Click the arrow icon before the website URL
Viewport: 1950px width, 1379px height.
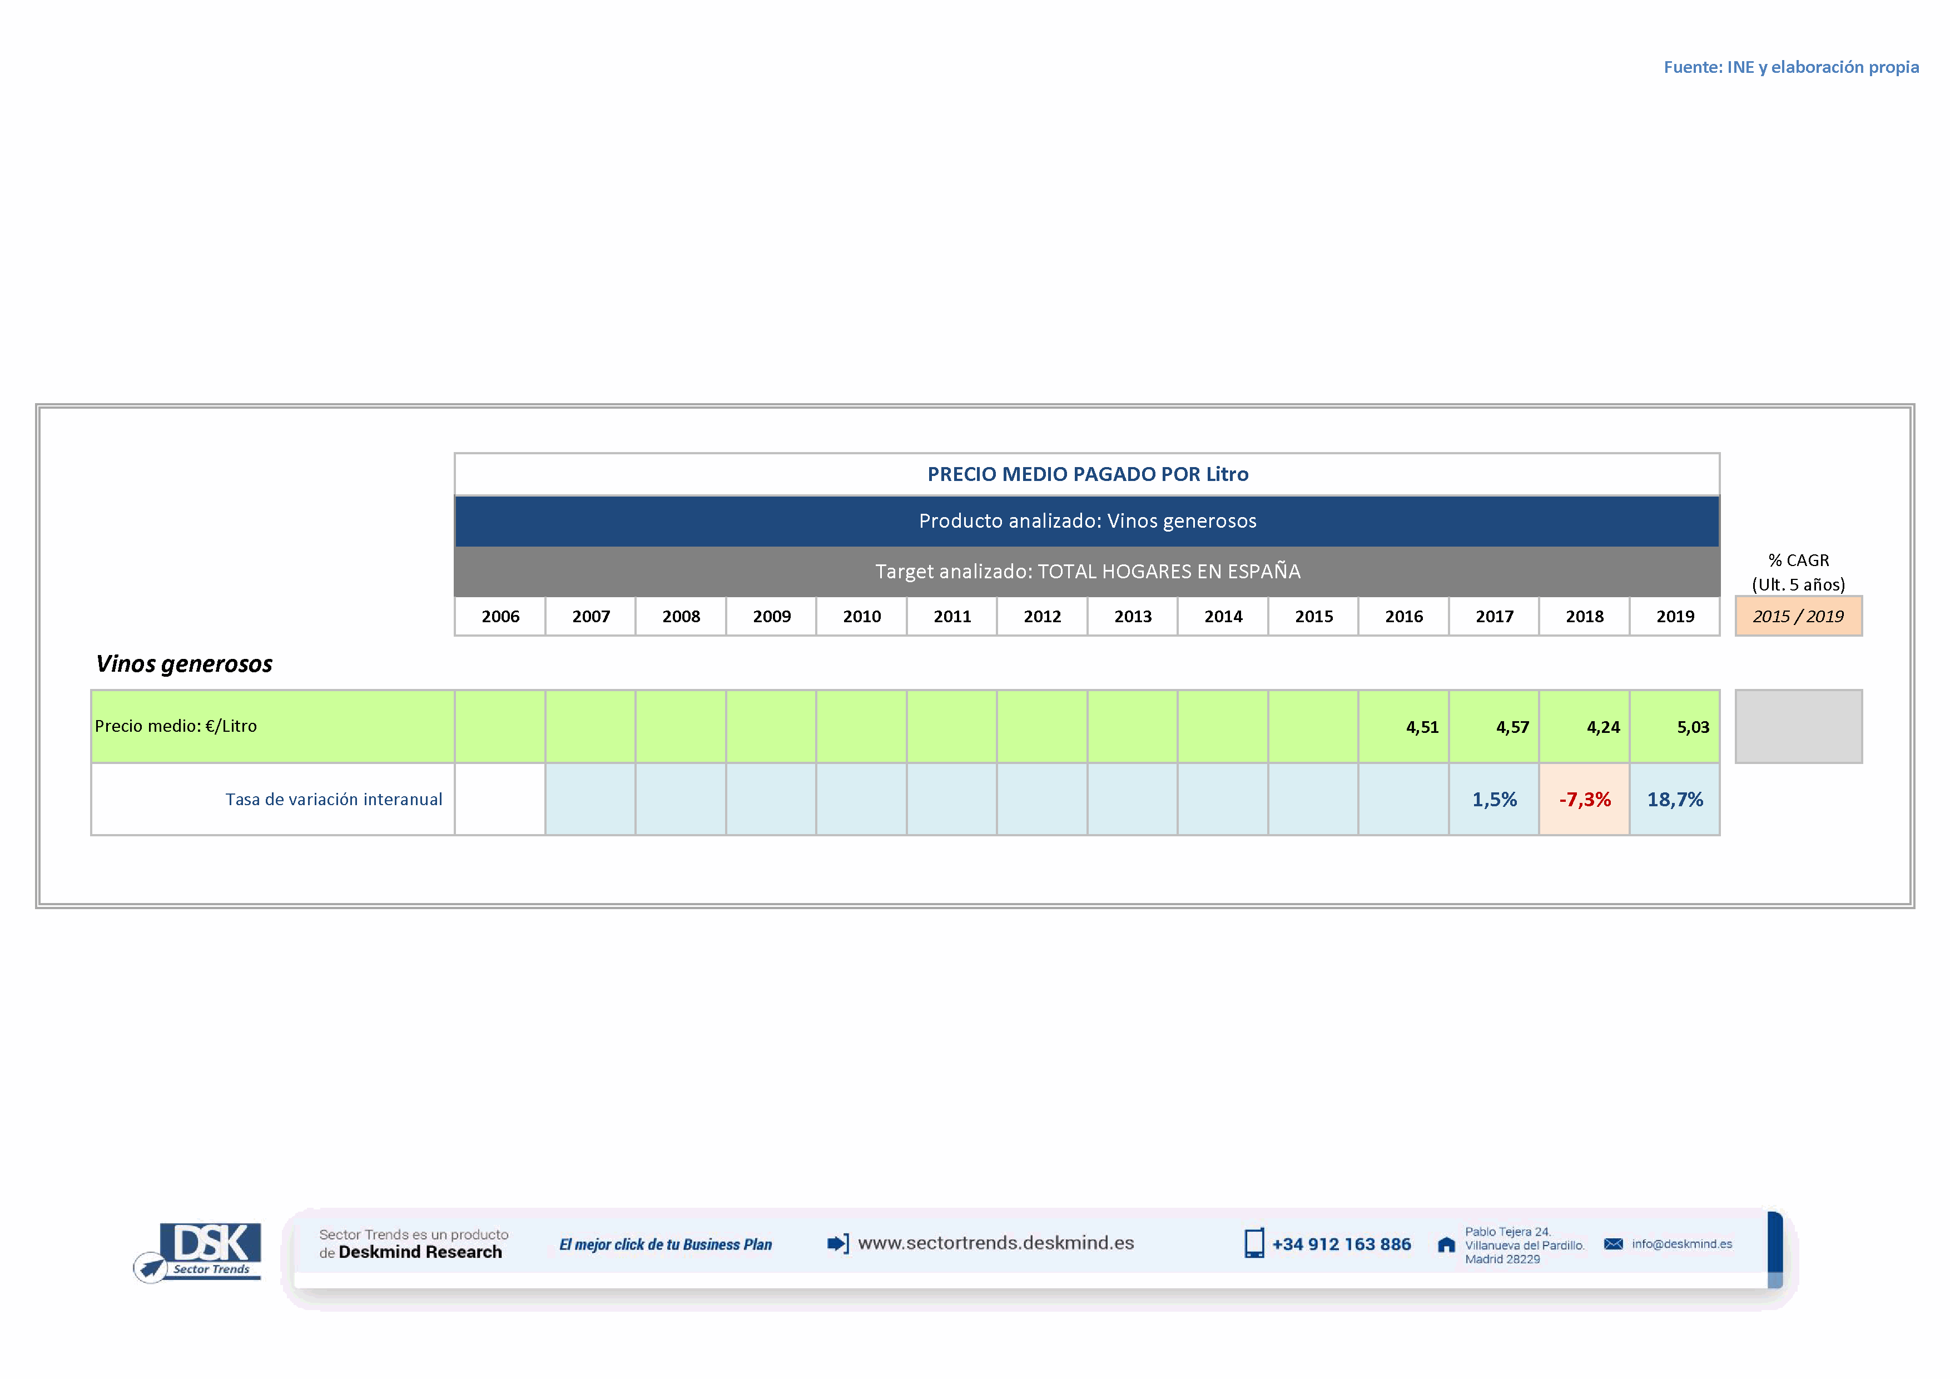[x=837, y=1243]
